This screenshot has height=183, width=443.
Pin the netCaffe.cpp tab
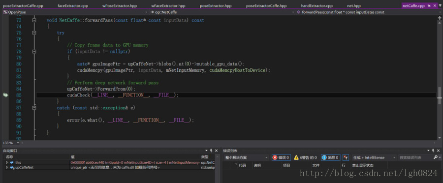coord(429,5)
